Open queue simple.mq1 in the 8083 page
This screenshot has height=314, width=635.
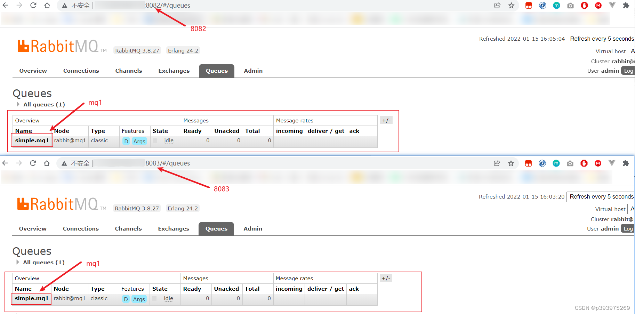point(32,298)
